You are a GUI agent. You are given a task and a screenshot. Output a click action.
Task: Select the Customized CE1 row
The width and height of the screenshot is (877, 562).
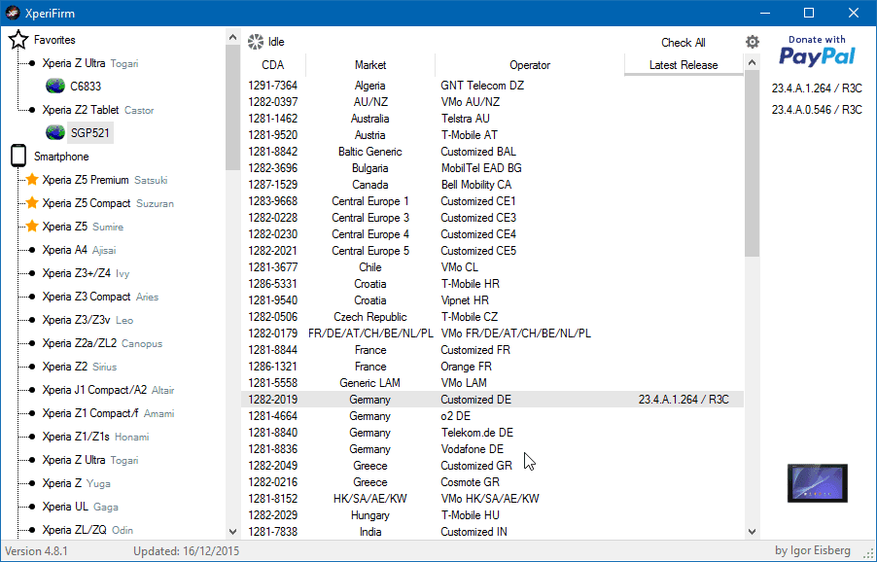(492, 200)
